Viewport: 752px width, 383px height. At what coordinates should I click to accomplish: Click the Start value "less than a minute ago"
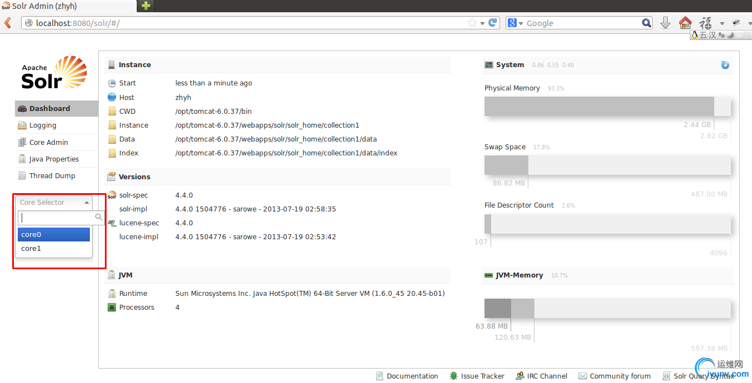click(x=214, y=83)
